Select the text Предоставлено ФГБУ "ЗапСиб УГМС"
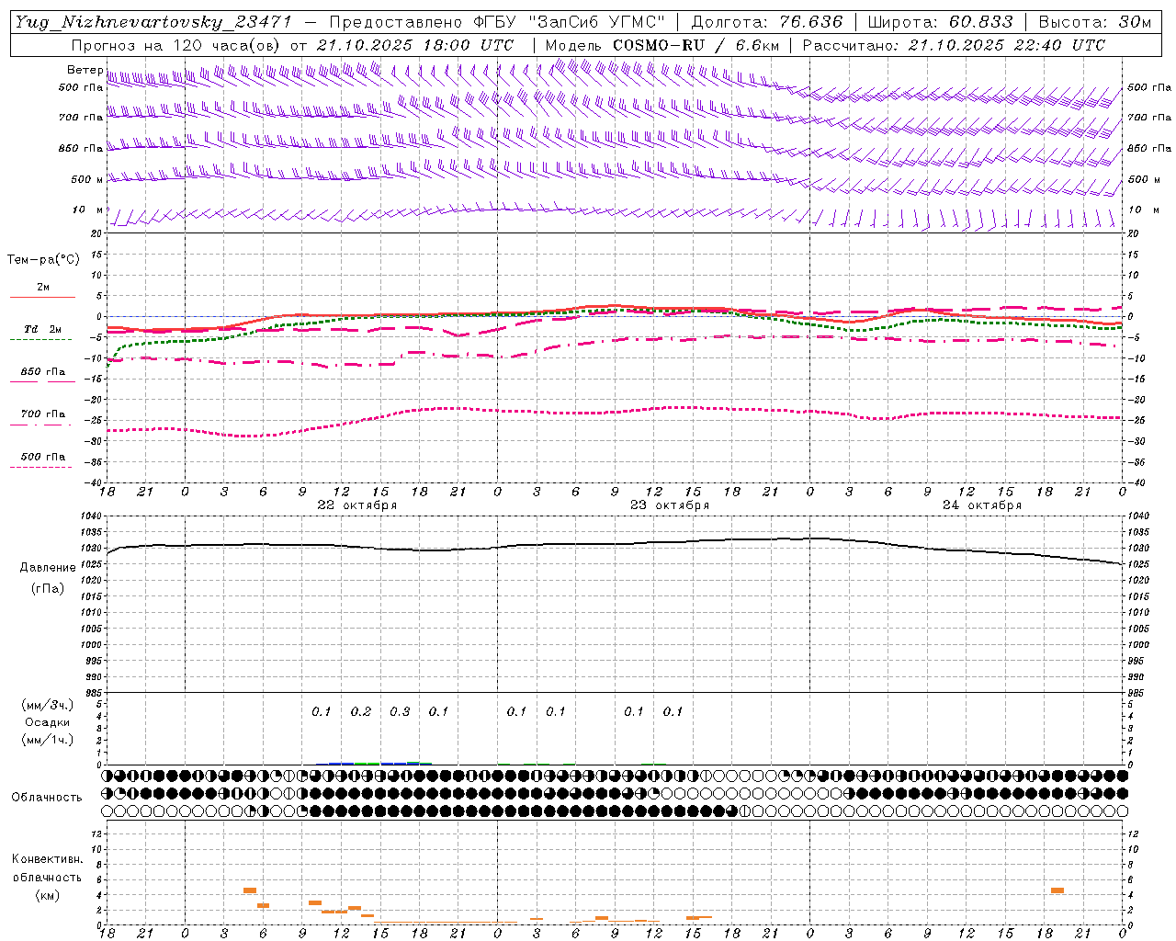This screenshot has width=1176, height=941. pyautogui.click(x=497, y=22)
